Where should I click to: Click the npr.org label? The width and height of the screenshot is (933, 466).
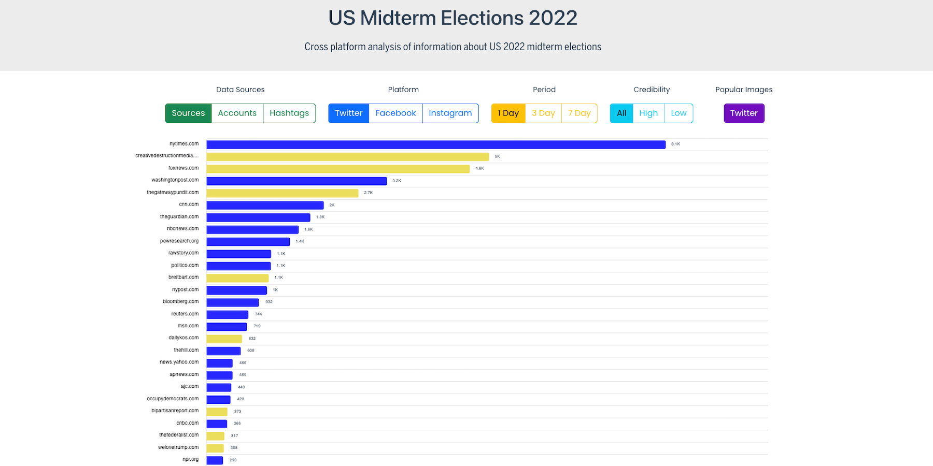click(190, 459)
